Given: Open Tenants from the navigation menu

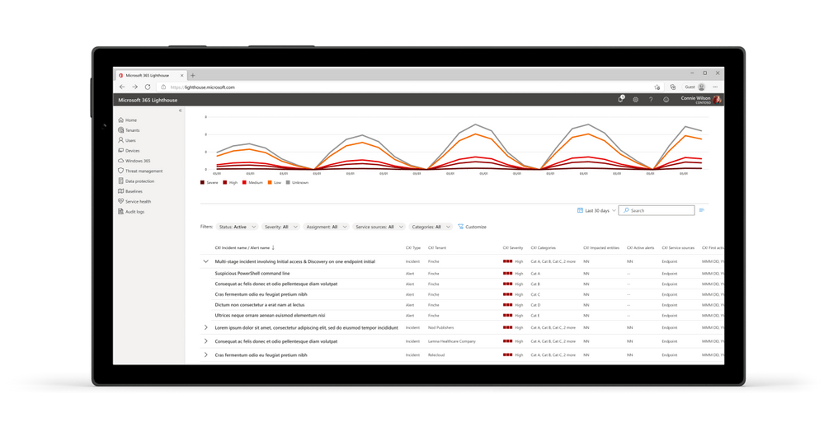Looking at the screenshot, I should (132, 130).
